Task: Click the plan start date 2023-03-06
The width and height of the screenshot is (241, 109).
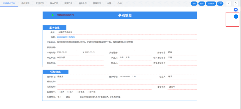Action: click(62, 52)
